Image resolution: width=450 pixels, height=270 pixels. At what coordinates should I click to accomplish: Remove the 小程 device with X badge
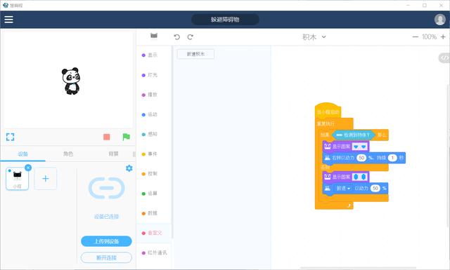(28, 168)
